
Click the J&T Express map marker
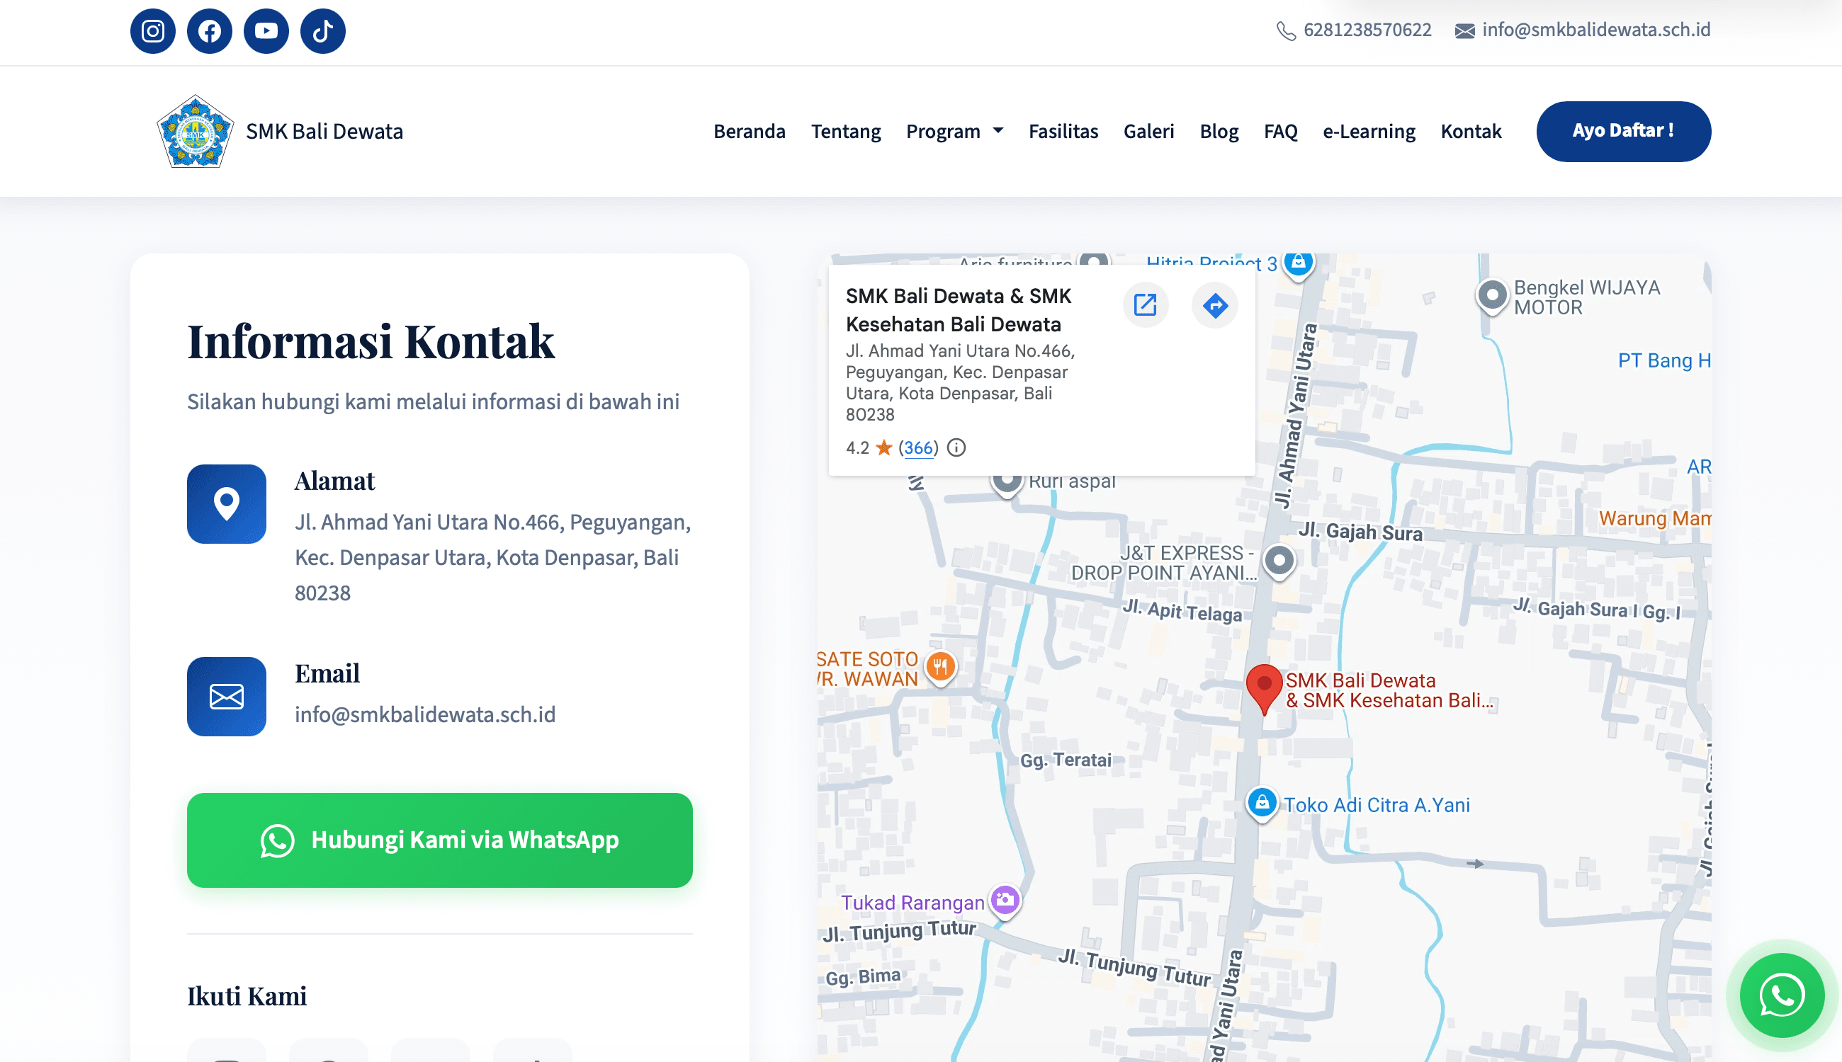coord(1279,561)
